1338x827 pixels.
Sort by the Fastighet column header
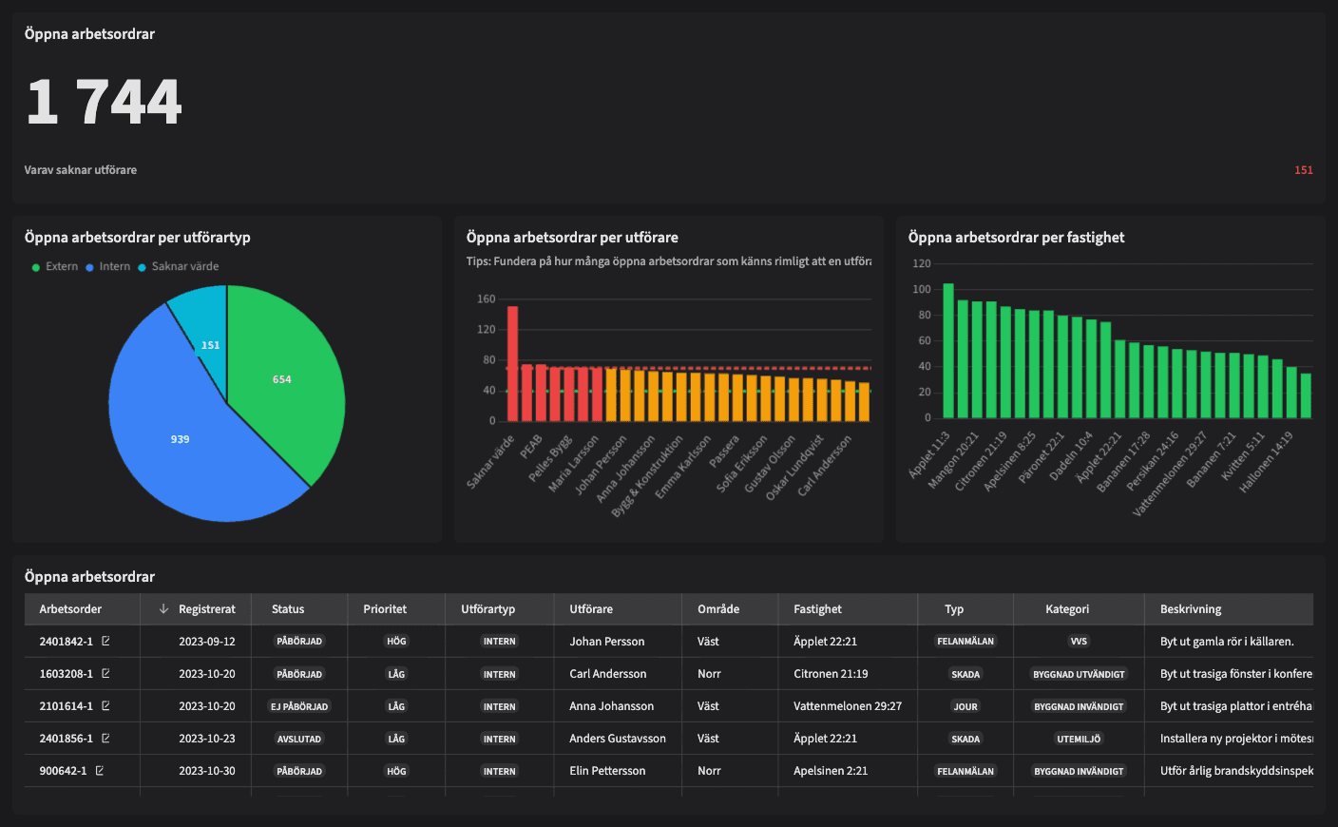(x=817, y=609)
